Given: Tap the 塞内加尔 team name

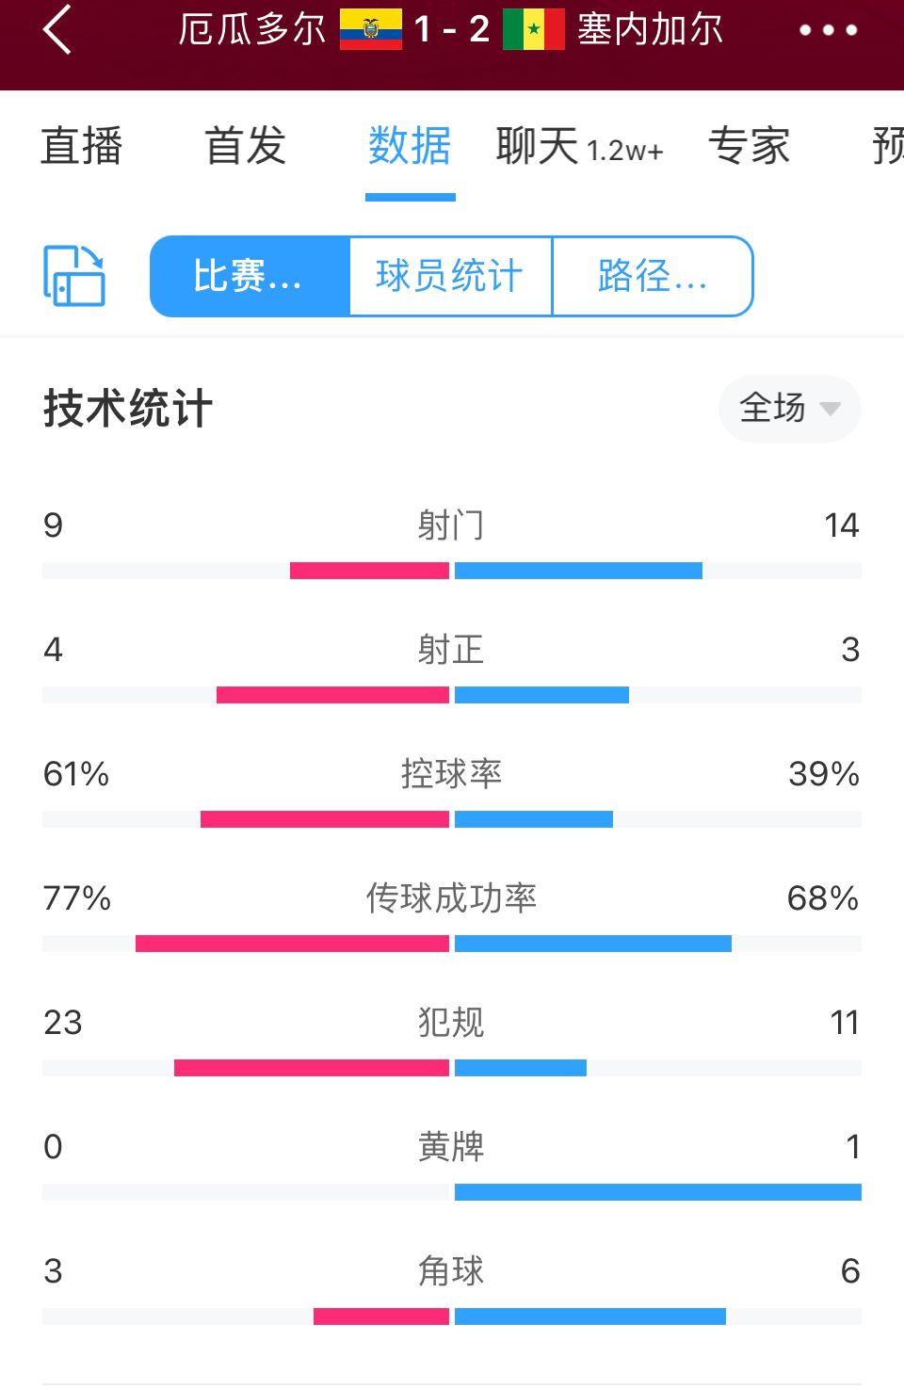Looking at the screenshot, I should tap(651, 29).
